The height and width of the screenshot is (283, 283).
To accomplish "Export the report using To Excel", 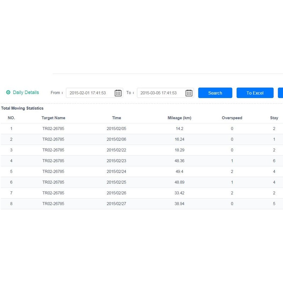I will tap(254, 93).
